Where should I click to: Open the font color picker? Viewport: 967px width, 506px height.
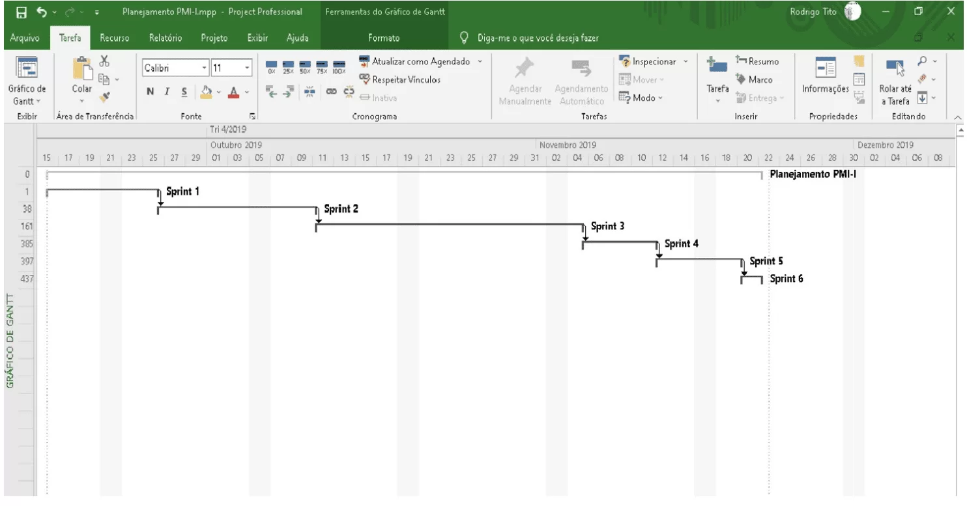click(x=233, y=92)
